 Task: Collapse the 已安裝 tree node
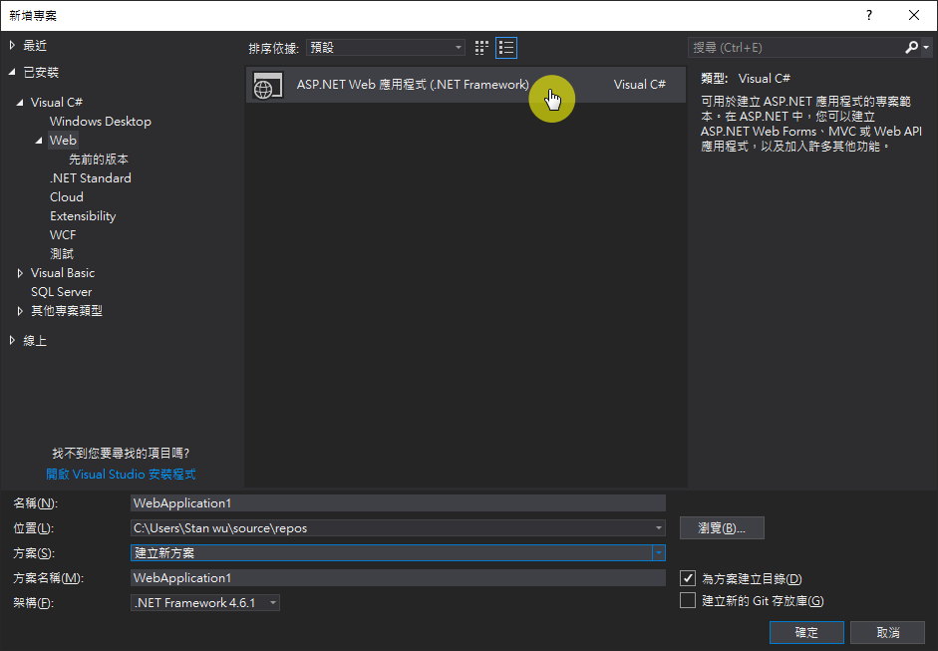pyautogui.click(x=12, y=73)
